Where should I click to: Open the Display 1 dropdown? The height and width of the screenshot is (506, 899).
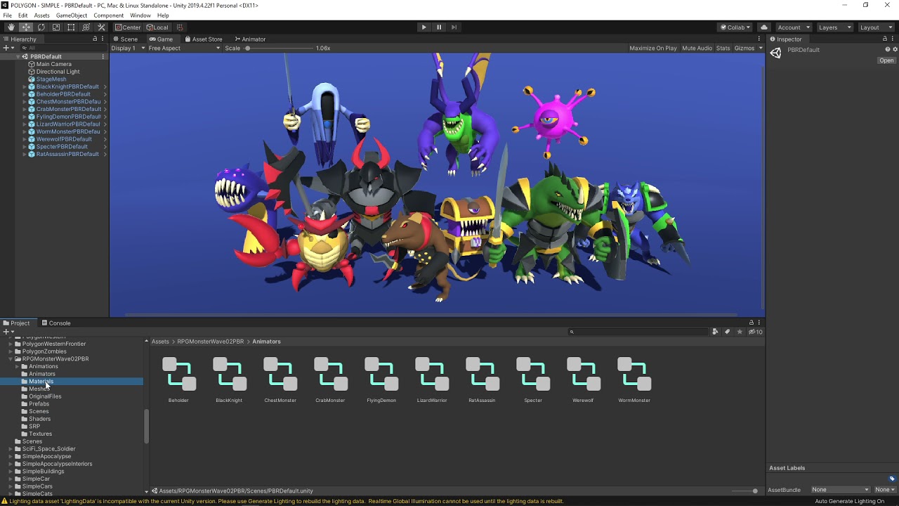click(x=128, y=48)
